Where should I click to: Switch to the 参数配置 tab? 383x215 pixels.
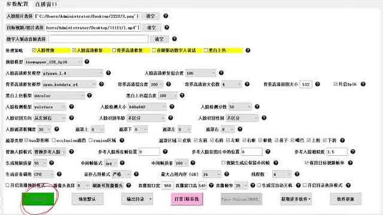17,4
